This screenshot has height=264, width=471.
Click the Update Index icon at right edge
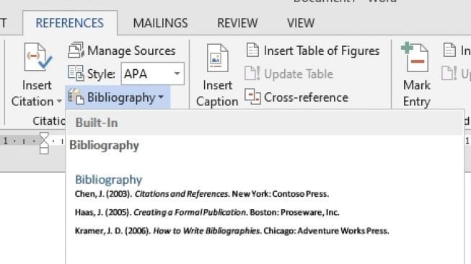449,74
